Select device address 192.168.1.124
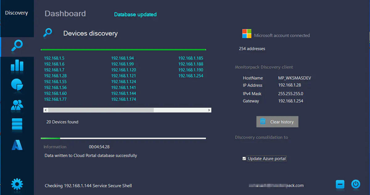 click(124, 81)
